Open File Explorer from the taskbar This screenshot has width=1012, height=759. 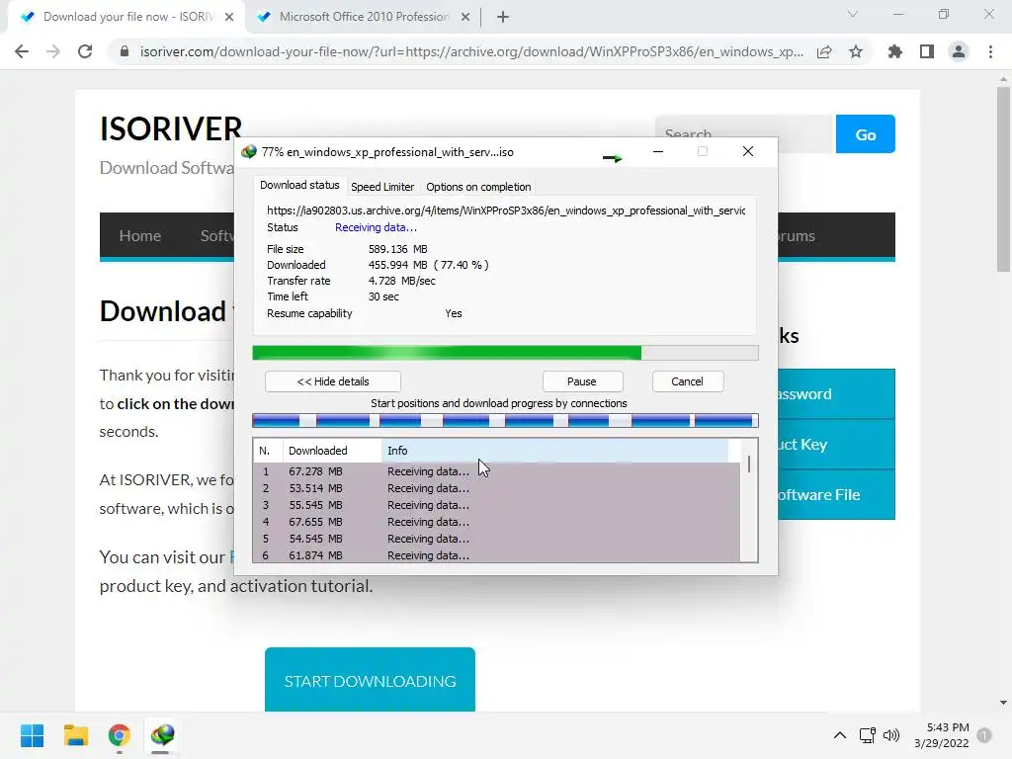click(x=75, y=735)
